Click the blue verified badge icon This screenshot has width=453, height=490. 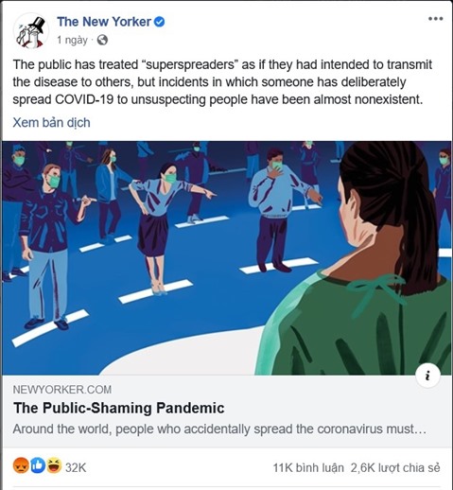click(159, 22)
